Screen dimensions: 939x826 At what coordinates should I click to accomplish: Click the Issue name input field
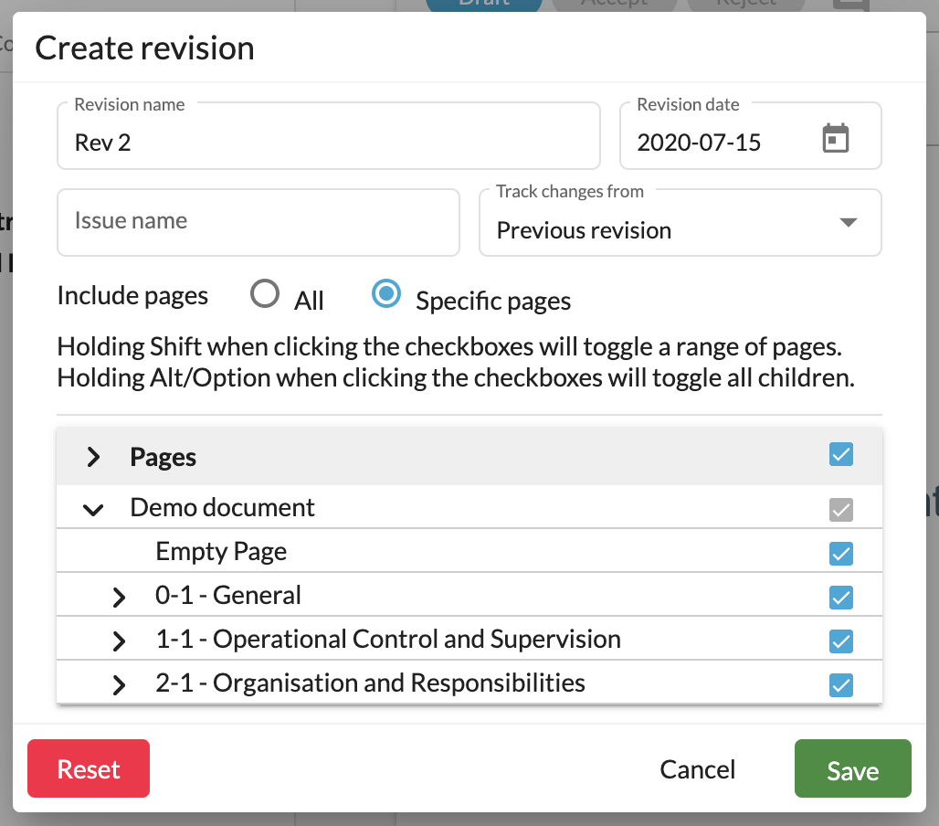click(258, 222)
